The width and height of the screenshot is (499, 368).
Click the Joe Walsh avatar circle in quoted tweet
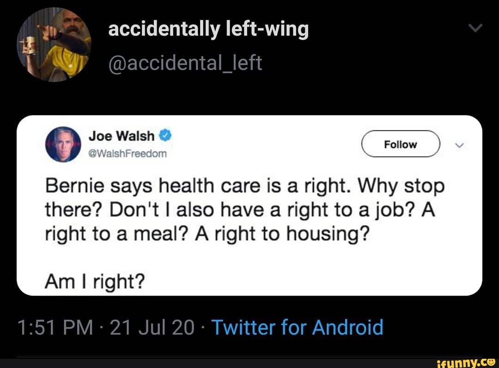point(64,144)
